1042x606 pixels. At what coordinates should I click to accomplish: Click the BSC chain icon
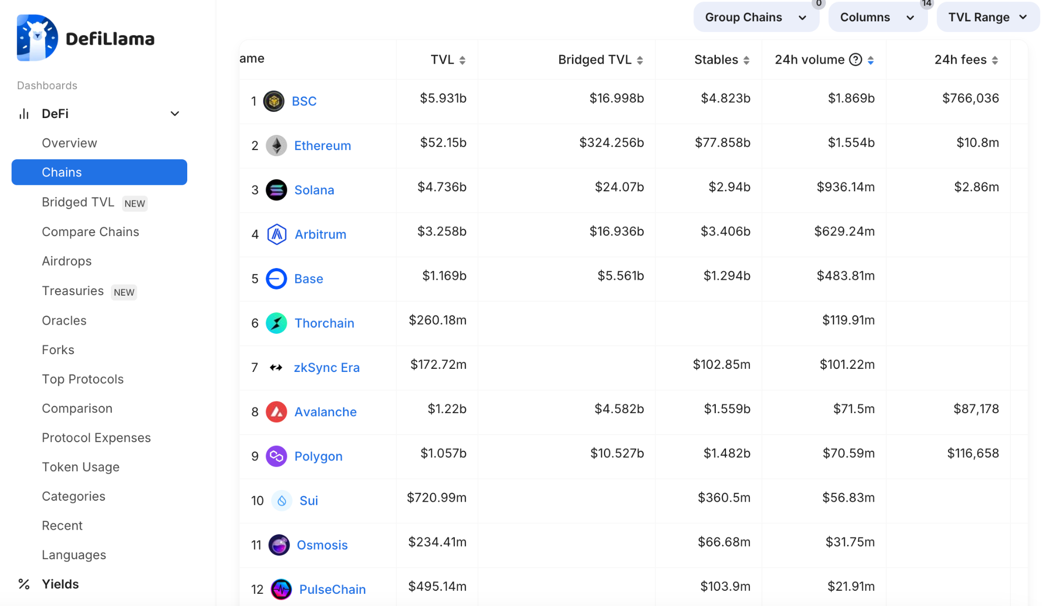coord(274,101)
